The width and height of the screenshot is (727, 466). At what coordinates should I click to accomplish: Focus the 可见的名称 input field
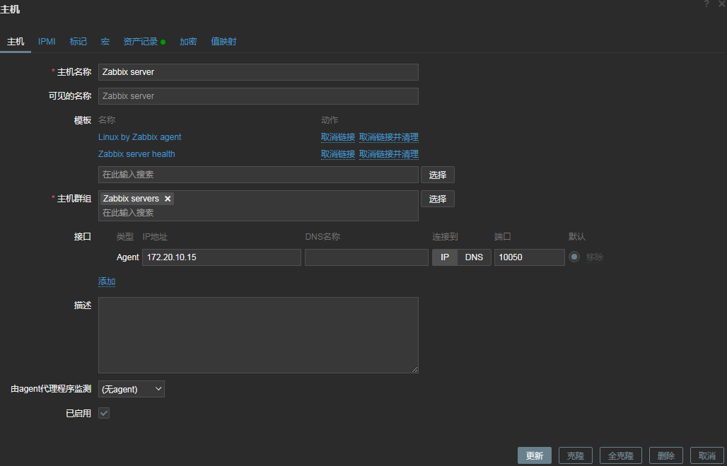(258, 96)
